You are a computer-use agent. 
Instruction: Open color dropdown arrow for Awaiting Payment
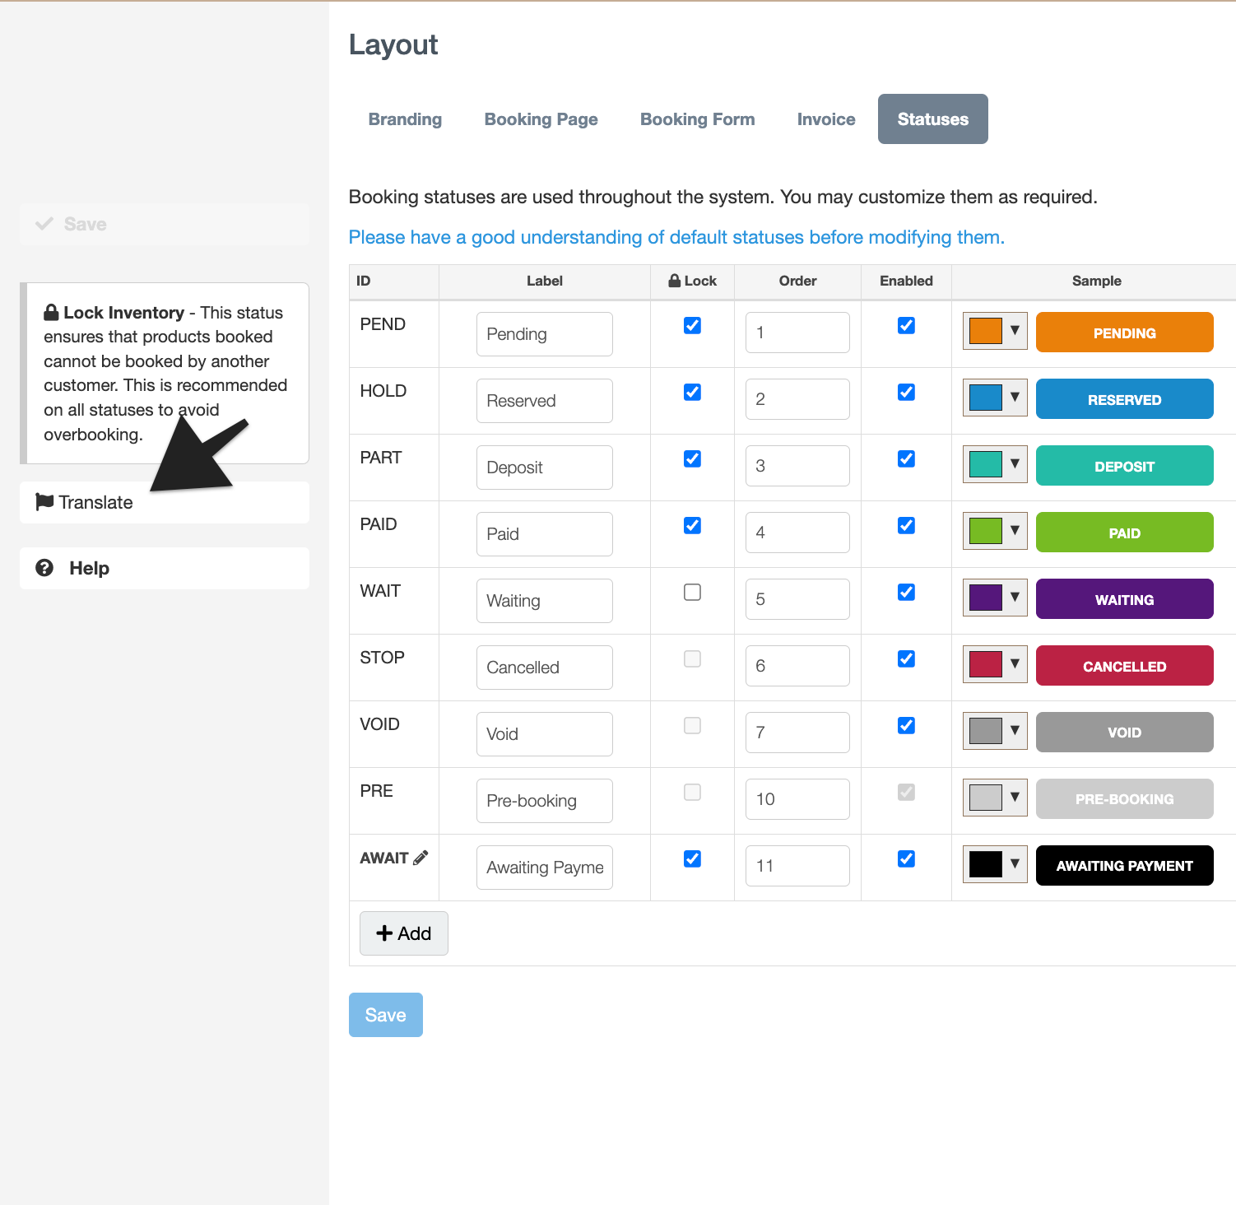click(1015, 863)
